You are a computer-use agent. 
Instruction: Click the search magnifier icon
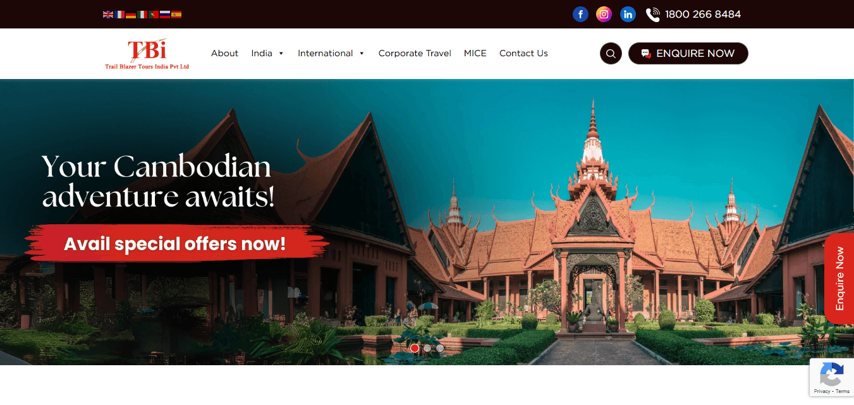tap(611, 54)
